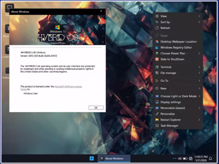Expand Choose Light or Dark Mode arrow
This screenshot has height=164, width=219.
click(x=199, y=96)
